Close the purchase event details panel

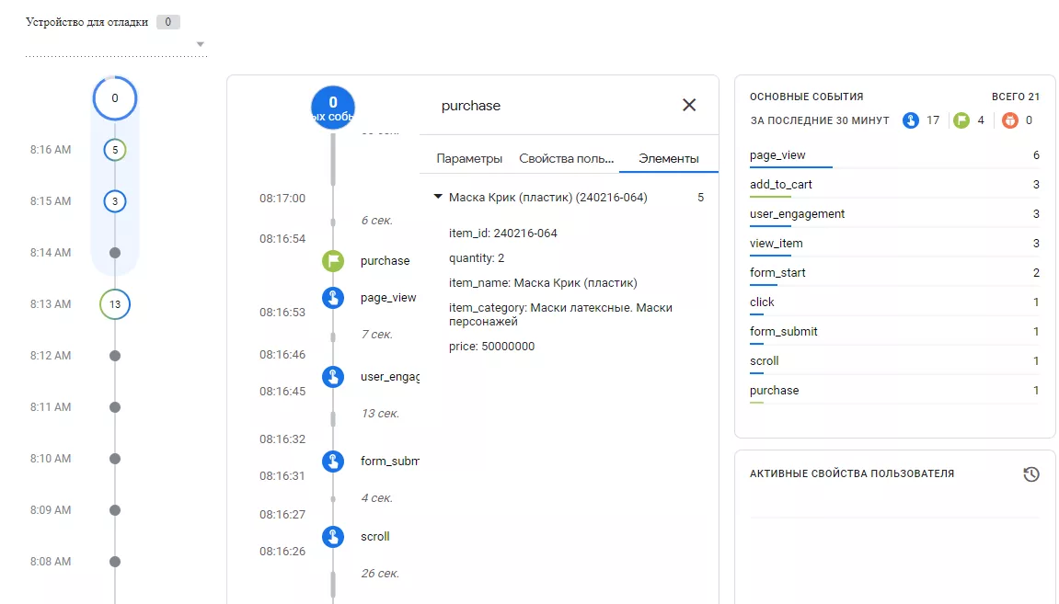[x=689, y=106]
